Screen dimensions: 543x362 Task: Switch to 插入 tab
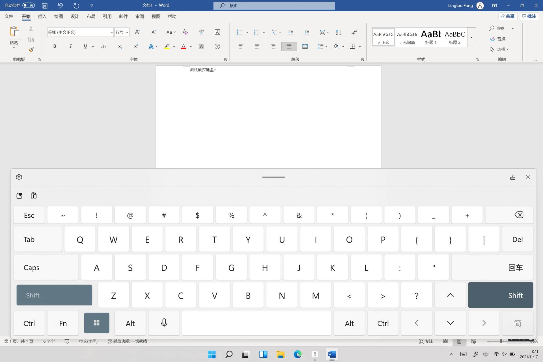tap(42, 16)
